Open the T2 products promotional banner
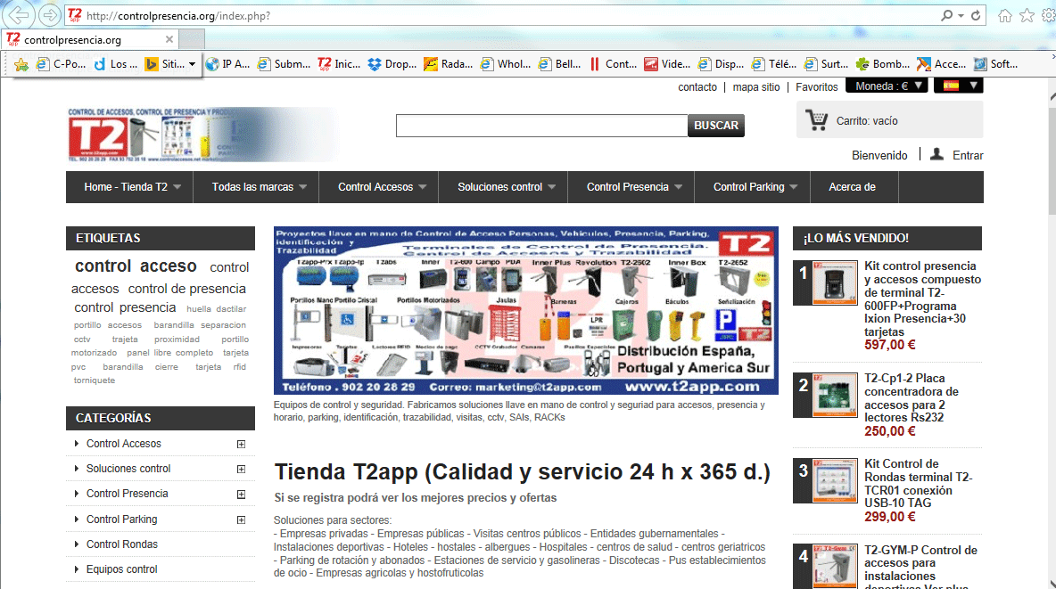Screen dimensions: 1056x589 [525, 310]
